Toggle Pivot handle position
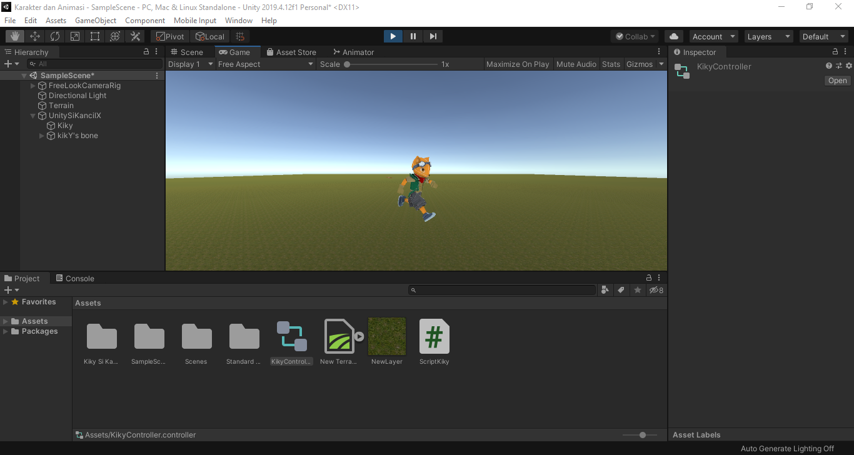Viewport: 854px width, 455px height. [x=170, y=36]
